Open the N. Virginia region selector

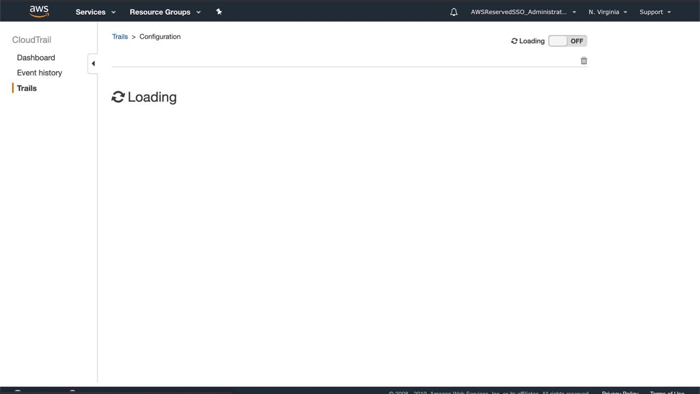click(608, 12)
